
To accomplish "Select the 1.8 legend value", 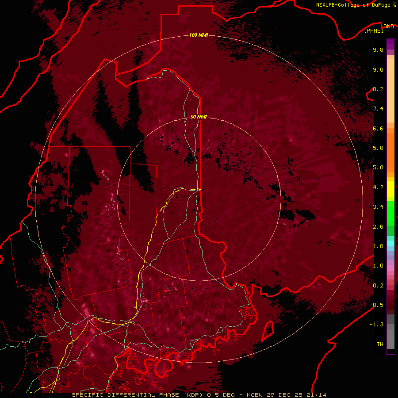I will pos(378,246).
